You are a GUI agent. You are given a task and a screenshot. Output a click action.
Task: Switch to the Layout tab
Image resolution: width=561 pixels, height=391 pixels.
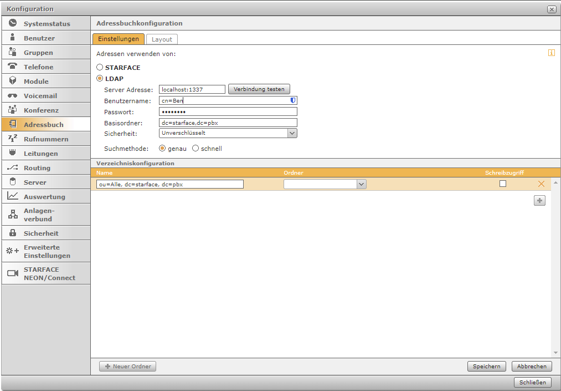pyautogui.click(x=162, y=39)
